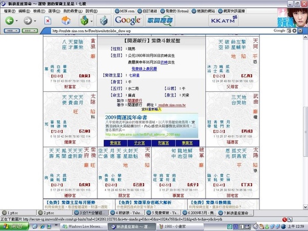Open the blue dropdown left of address bar
This screenshot has height=231, width=308.
coord(12,31)
